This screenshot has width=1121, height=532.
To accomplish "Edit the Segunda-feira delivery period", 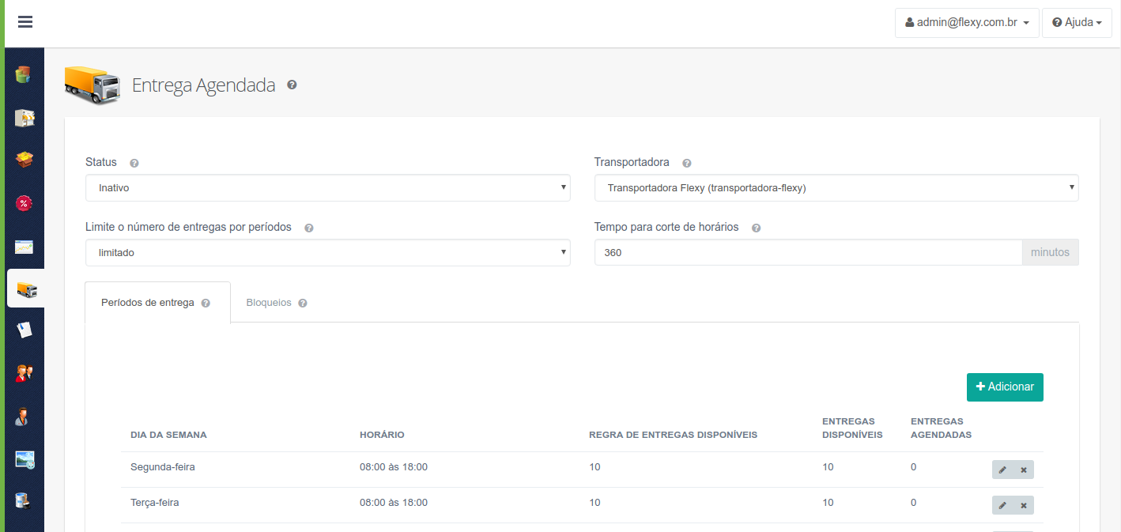I will pos(1002,470).
